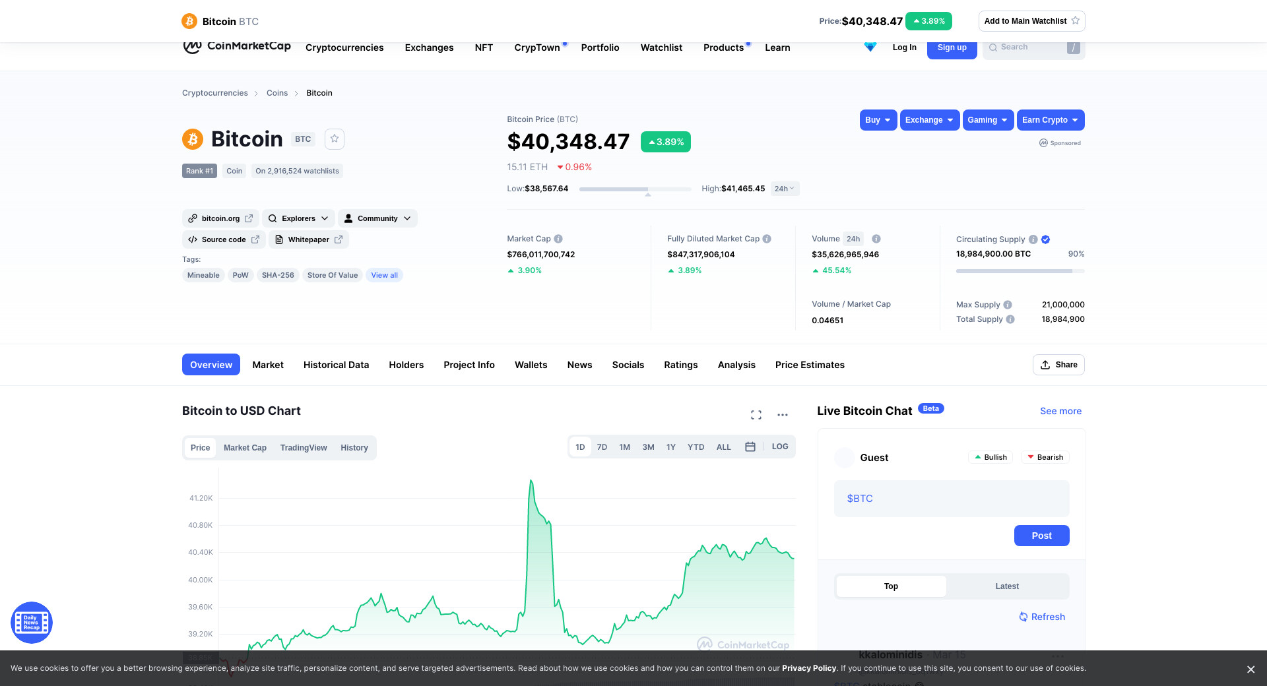Screen dimensions: 1267x686
Task: Click the View all tags link
Action: 384,275
